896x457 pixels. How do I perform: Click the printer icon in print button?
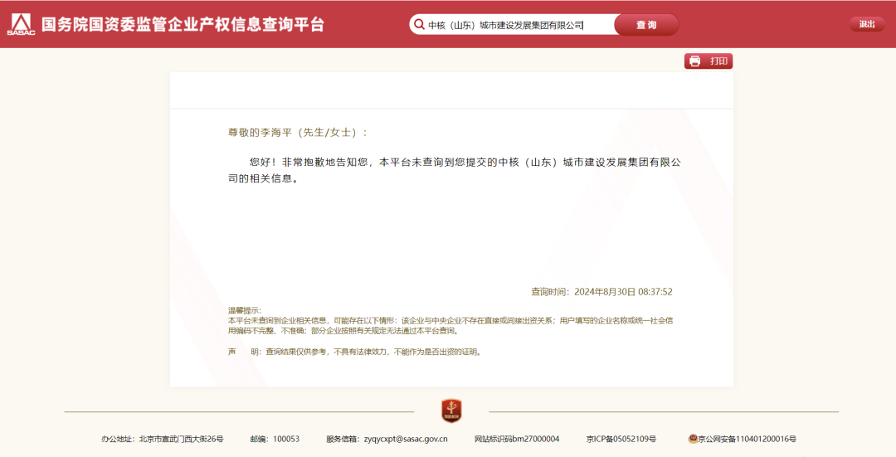(695, 61)
